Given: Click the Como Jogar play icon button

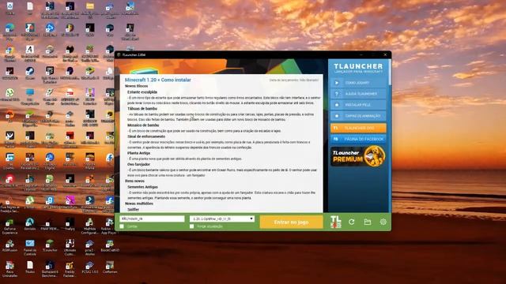Looking at the screenshot, I should click(358, 83).
